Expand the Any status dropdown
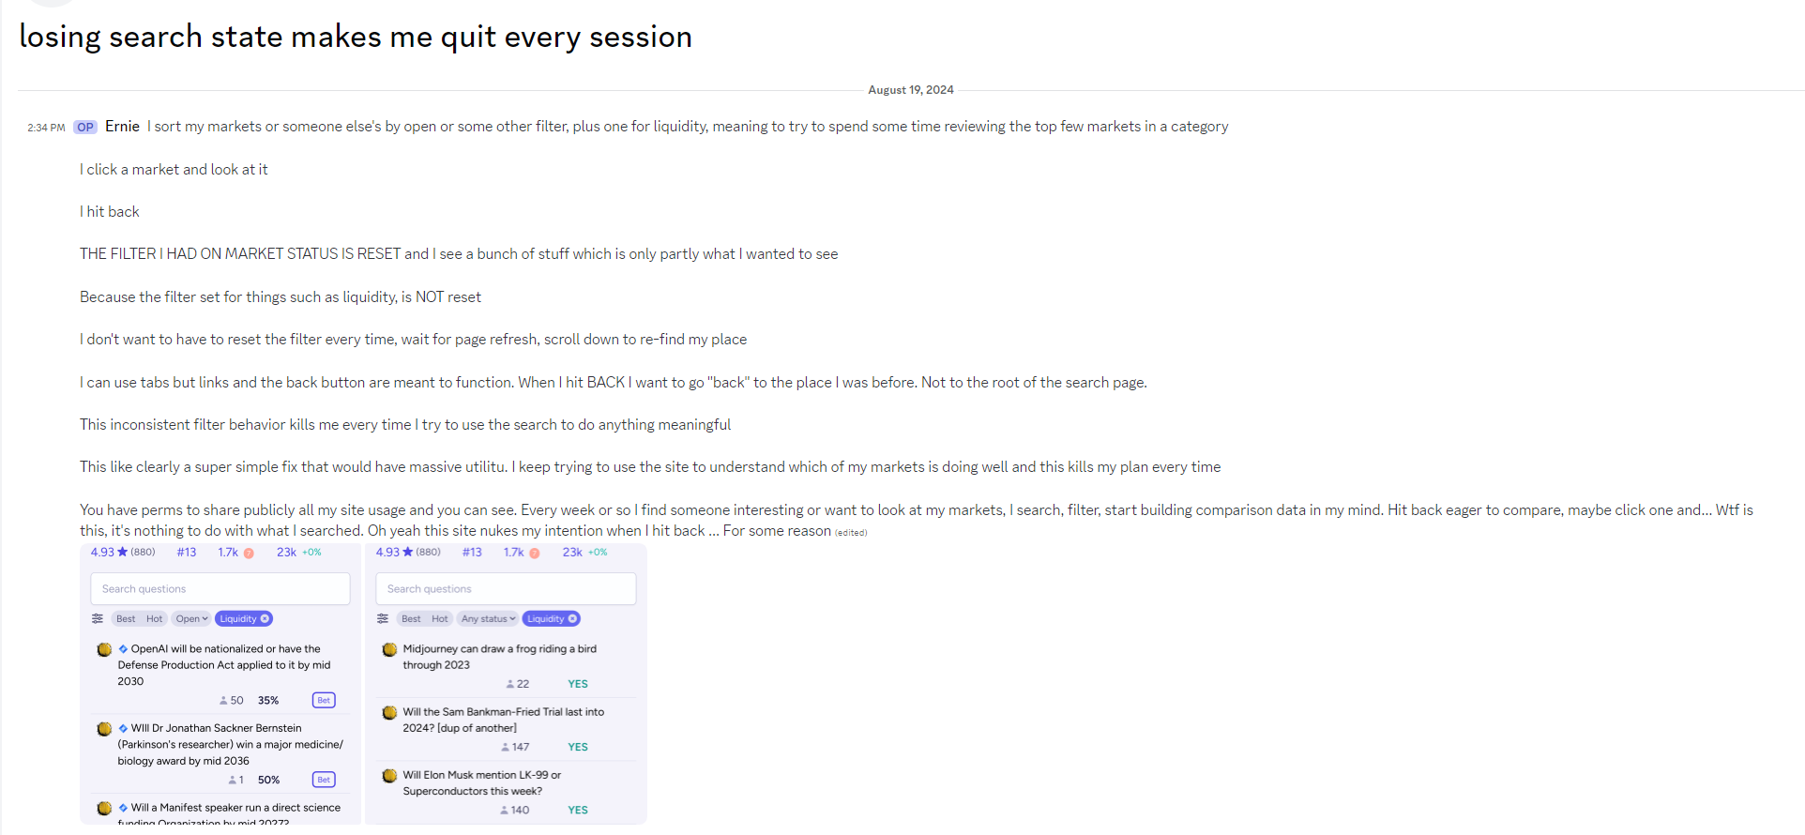This screenshot has width=1805, height=835. pyautogui.click(x=488, y=618)
